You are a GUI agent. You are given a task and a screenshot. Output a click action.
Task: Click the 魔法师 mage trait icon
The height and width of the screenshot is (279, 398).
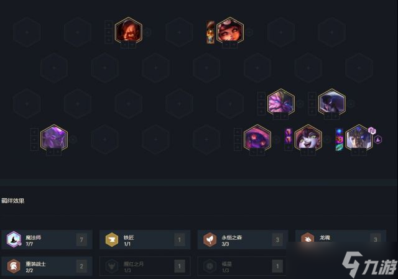[x=14, y=239]
